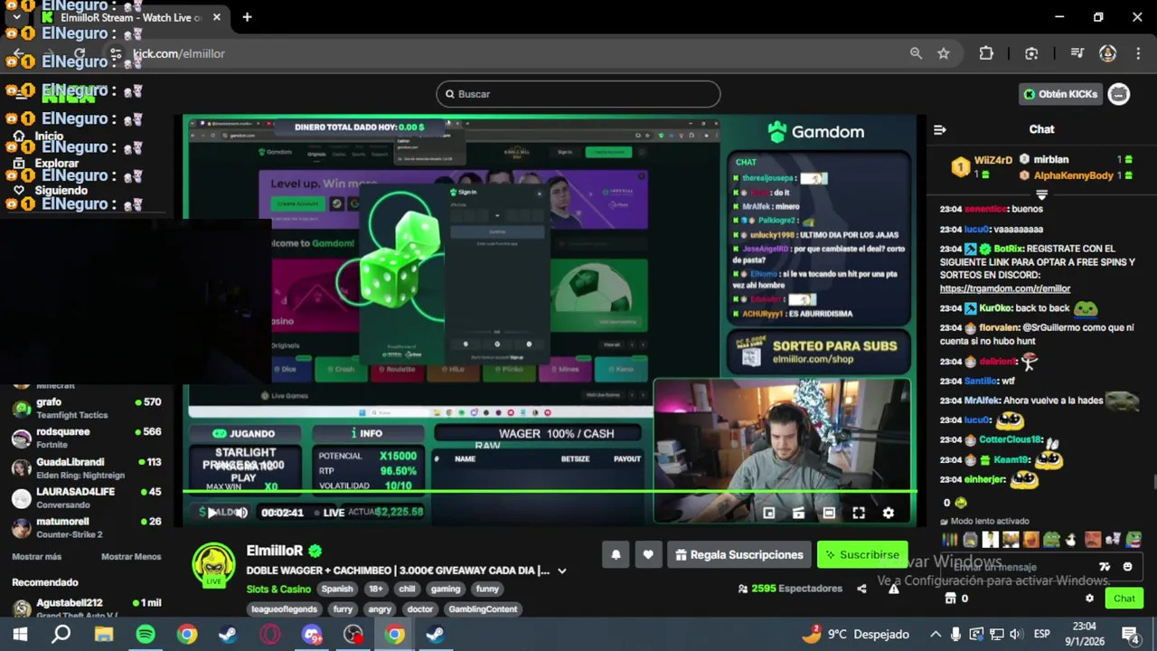The image size is (1157, 651).
Task: Collapse the chat panel arrow icon
Action: [x=940, y=129]
